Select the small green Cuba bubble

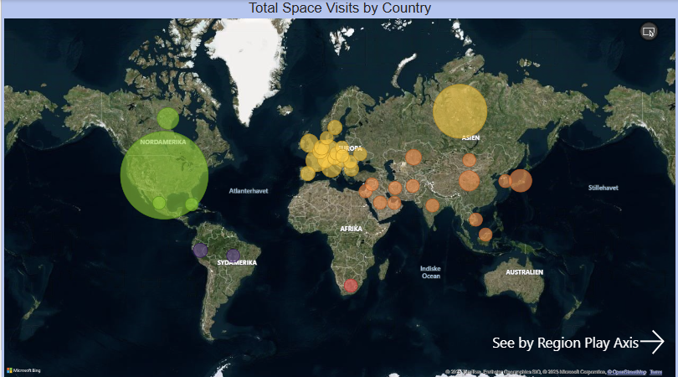pyautogui.click(x=192, y=204)
